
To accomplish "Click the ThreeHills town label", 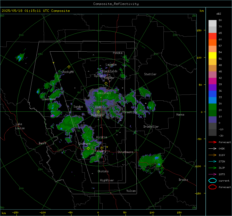I will click(x=130, y=112).
